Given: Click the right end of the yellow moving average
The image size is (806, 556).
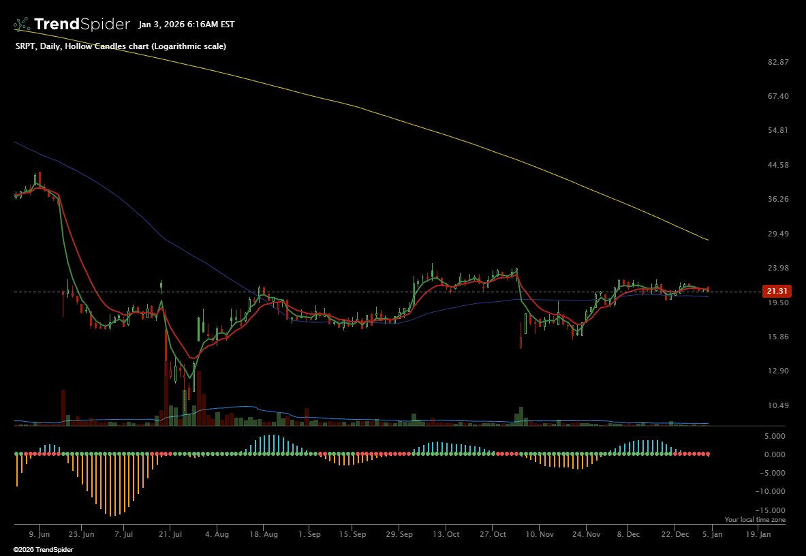Looking at the screenshot, I should 707,240.
